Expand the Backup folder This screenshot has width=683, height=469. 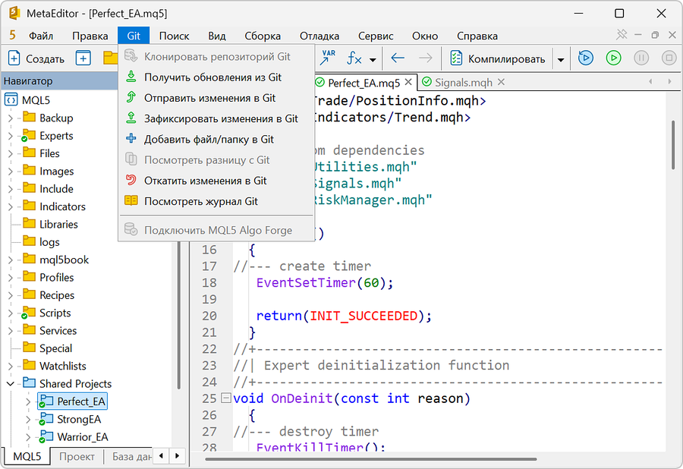coord(10,118)
